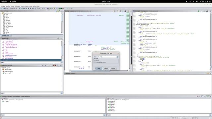Viewport: 212px width, 119px height.
Task: Click Data Type Manager forward arrow
Action: point(46,65)
